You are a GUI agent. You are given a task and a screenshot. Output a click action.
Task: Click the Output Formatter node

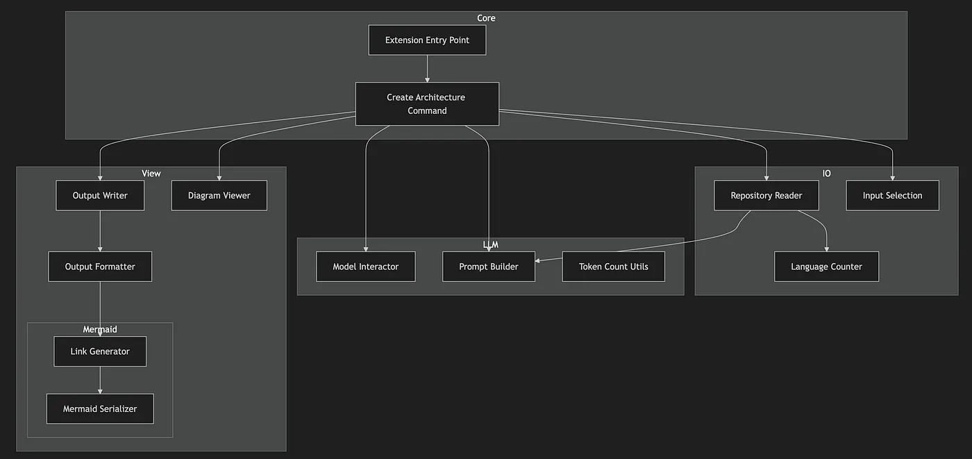tap(100, 267)
